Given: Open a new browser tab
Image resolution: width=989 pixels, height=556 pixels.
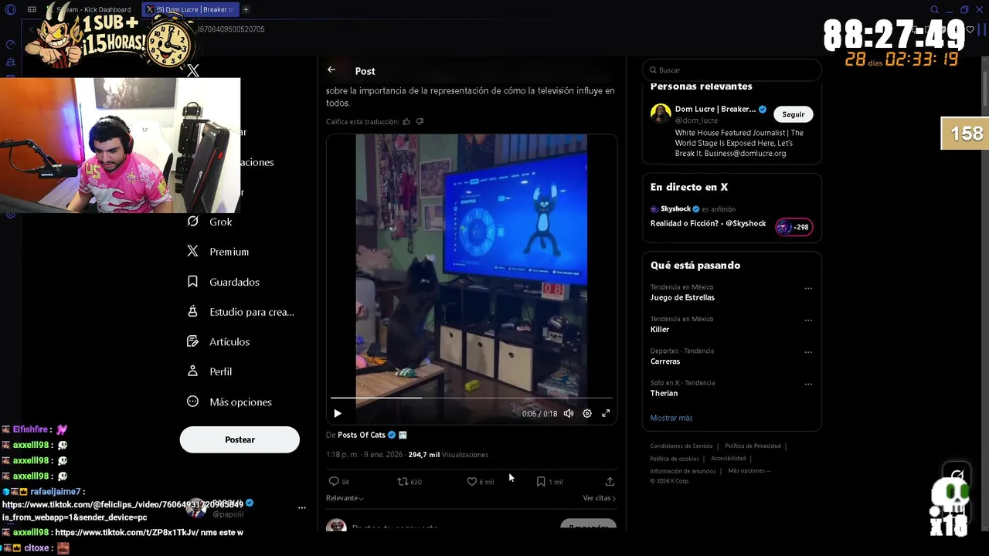Looking at the screenshot, I should (246, 9).
